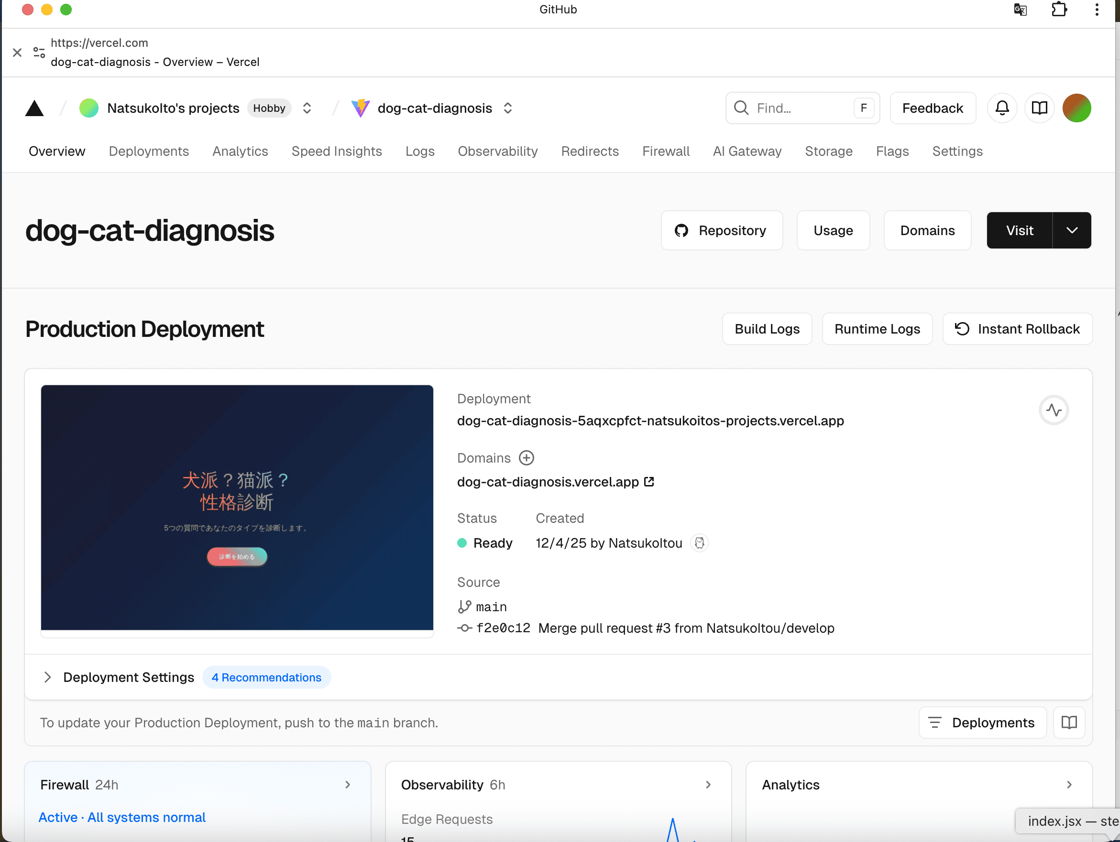Click the add domain plus icon
This screenshot has width=1120, height=842.
point(527,458)
